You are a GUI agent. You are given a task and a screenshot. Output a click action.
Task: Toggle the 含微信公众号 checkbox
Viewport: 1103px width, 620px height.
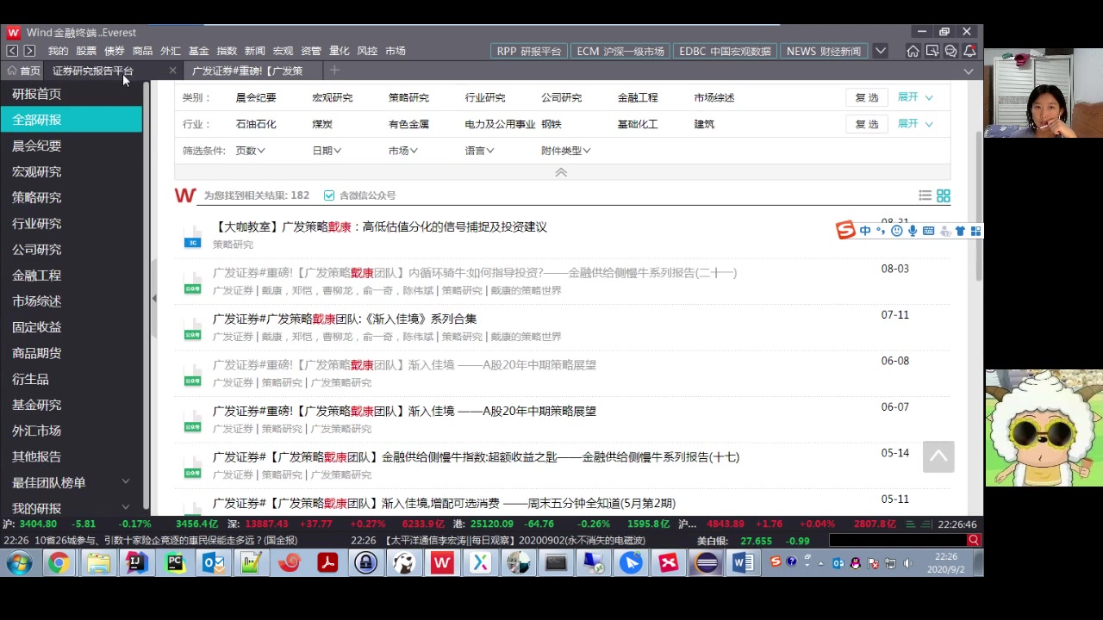coord(329,195)
